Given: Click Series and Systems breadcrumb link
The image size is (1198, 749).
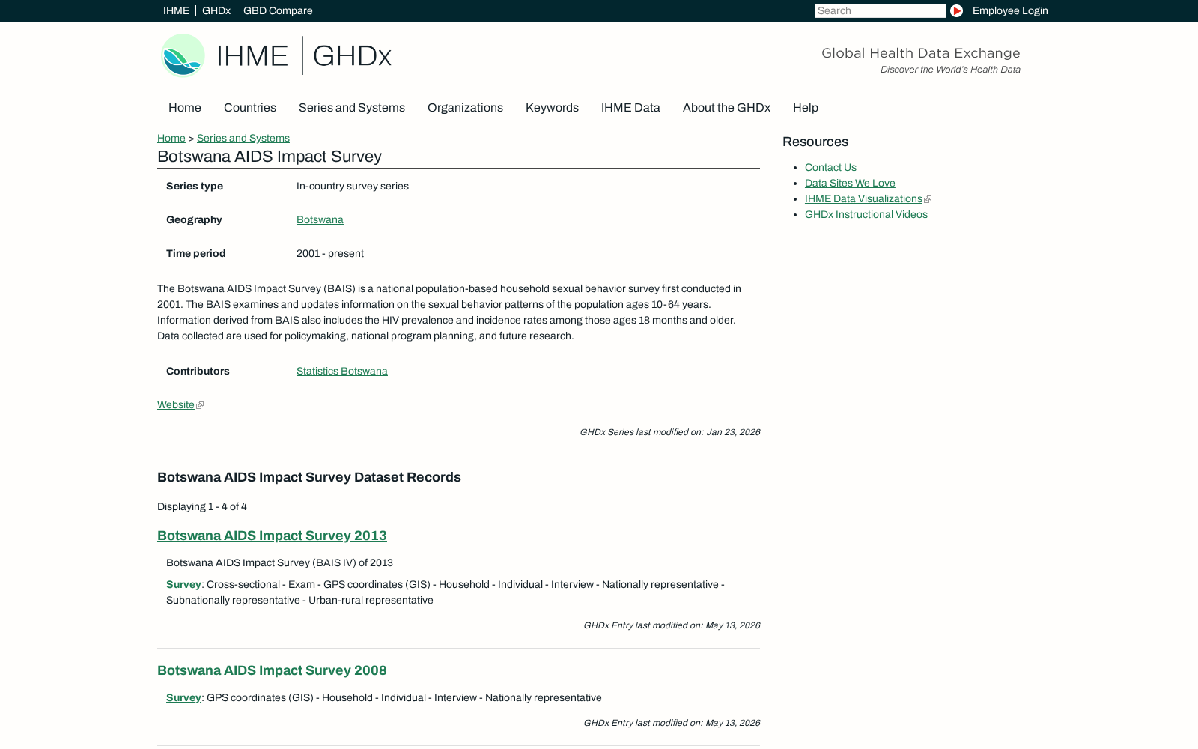Looking at the screenshot, I should [243, 138].
